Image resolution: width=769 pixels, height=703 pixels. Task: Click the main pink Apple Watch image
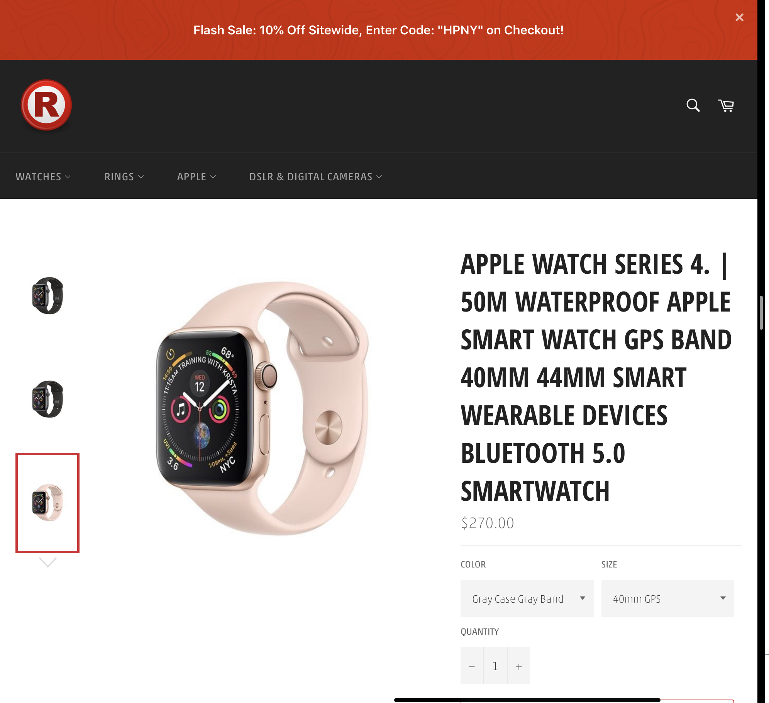tap(263, 408)
